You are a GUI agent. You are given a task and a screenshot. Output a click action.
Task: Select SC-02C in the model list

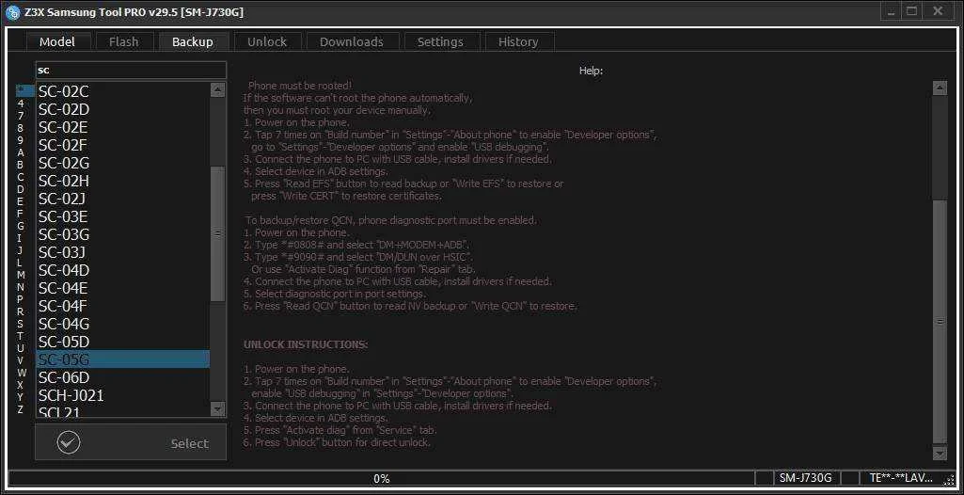tap(122, 91)
